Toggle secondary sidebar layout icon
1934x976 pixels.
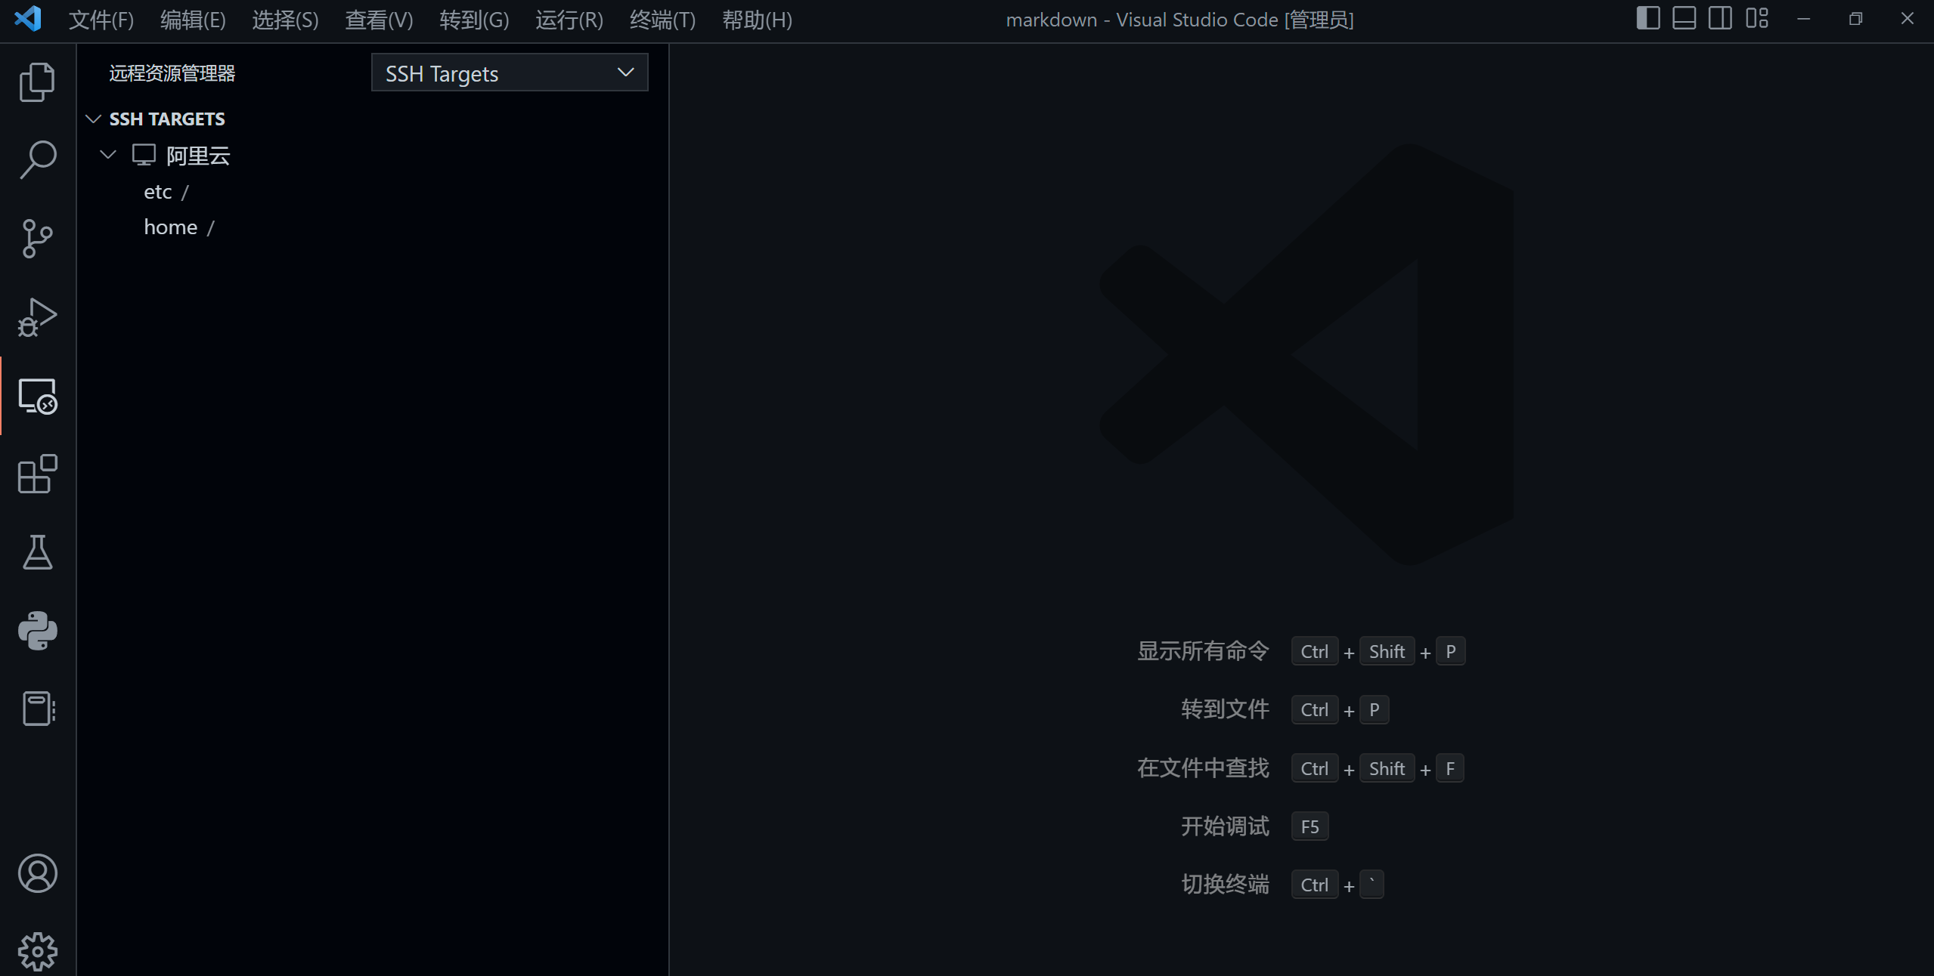pos(1720,18)
